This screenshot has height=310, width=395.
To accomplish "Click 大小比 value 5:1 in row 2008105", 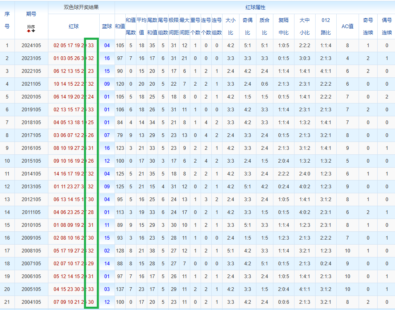I will [230, 251].
